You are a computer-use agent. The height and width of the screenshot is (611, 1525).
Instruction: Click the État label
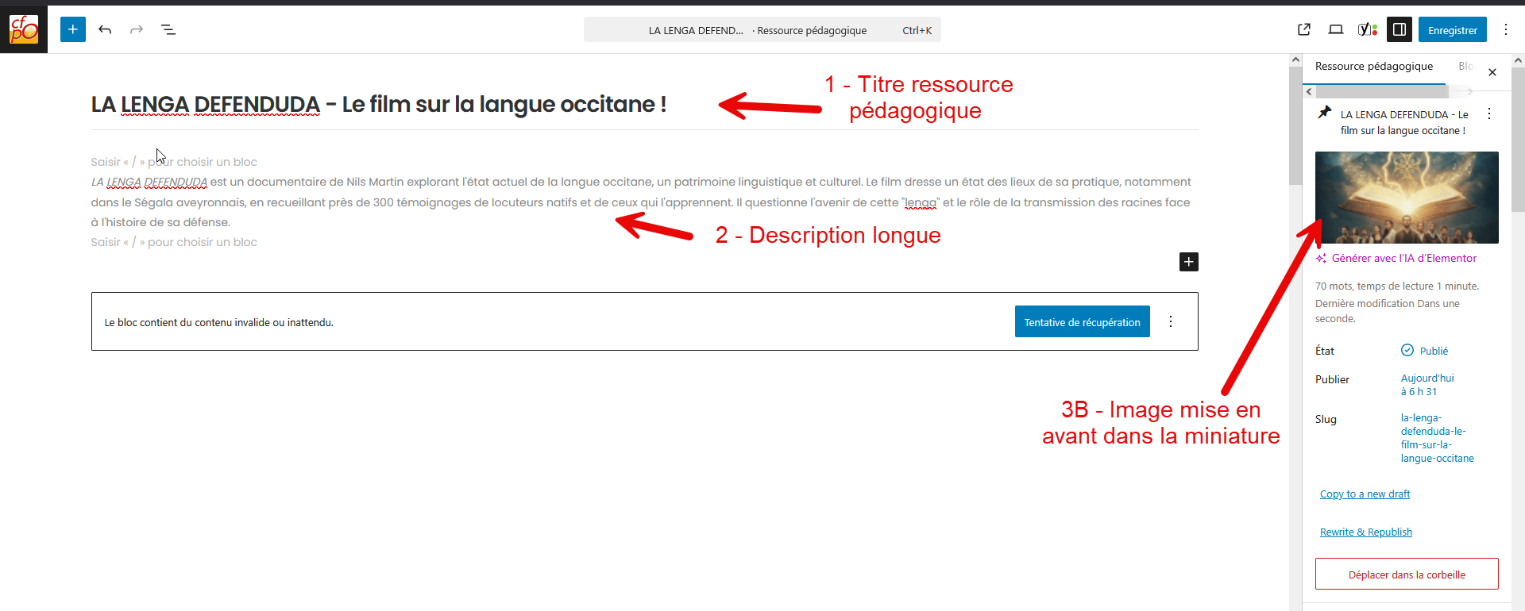tap(1325, 351)
